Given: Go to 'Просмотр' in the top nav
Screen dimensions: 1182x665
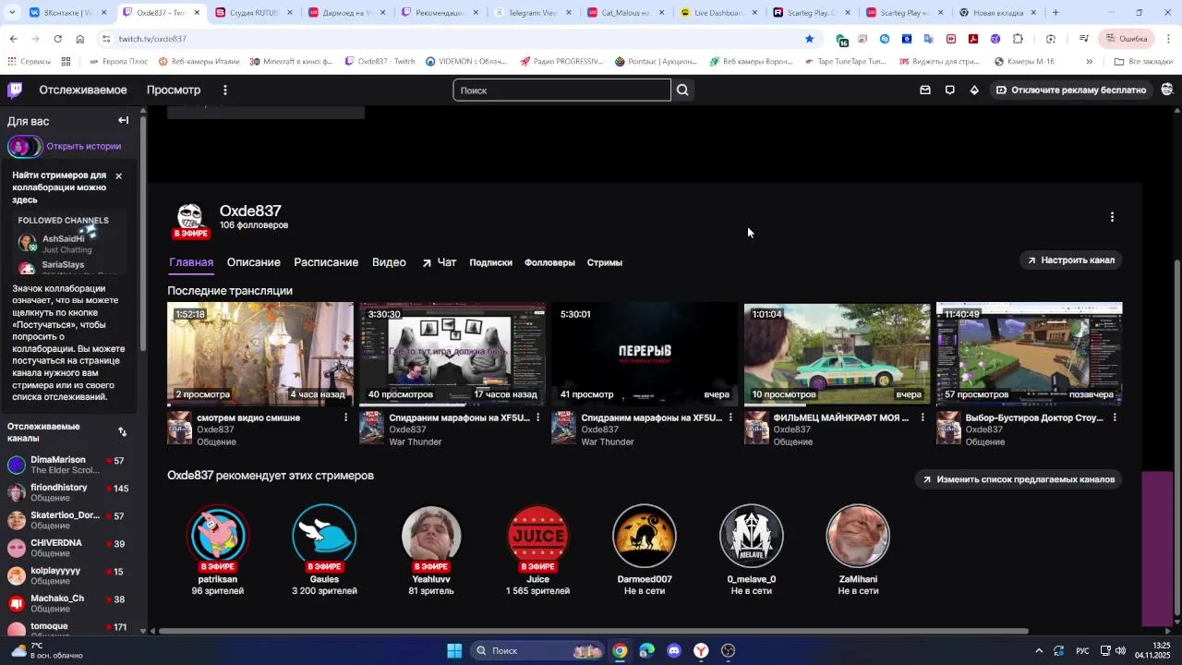Looking at the screenshot, I should tap(174, 90).
